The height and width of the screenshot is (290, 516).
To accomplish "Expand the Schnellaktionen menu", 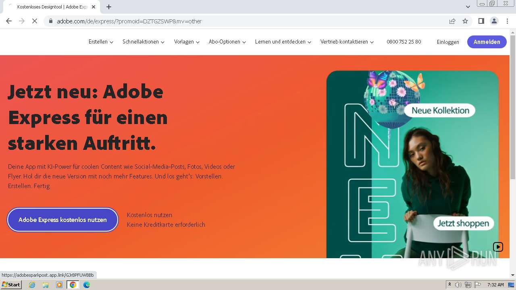I will pyautogui.click(x=144, y=42).
